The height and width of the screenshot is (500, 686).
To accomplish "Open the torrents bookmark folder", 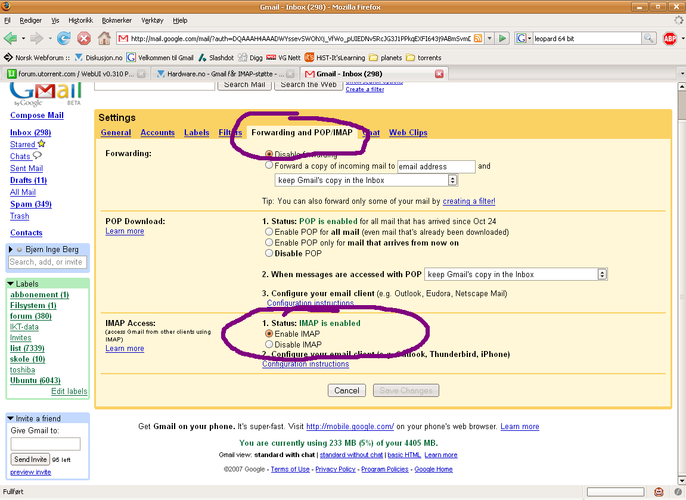I will click(x=424, y=58).
